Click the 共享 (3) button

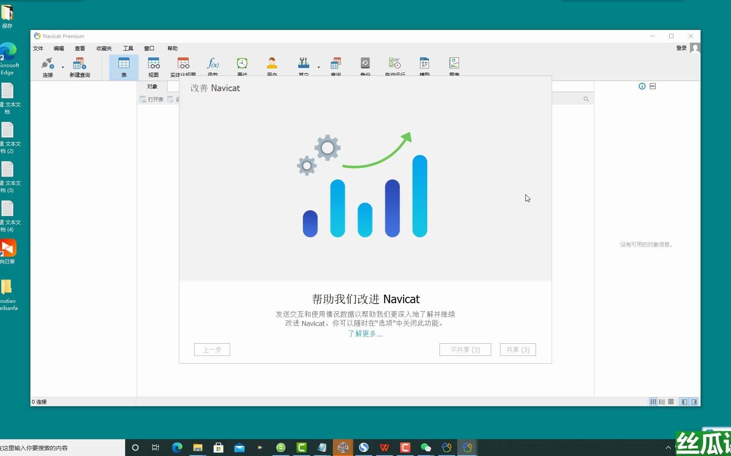[518, 350]
